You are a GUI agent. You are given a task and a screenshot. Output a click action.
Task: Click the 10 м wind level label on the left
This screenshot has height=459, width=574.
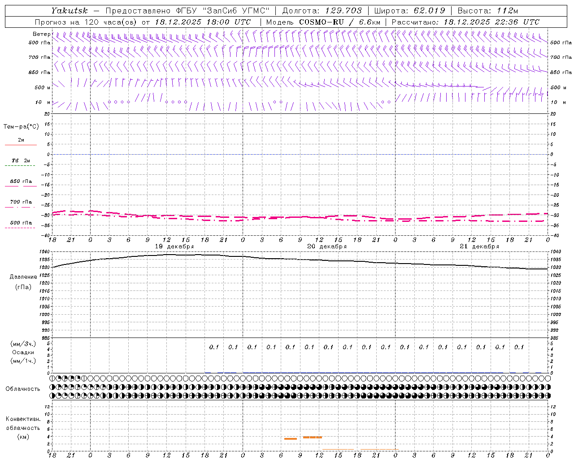43,102
